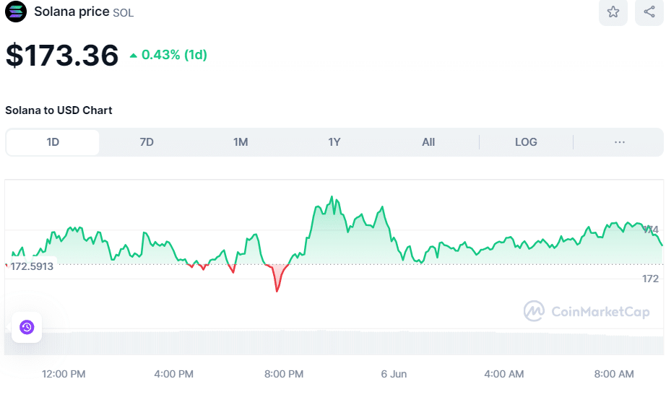Select the 1D chart range tab
666x397 pixels.
point(53,142)
